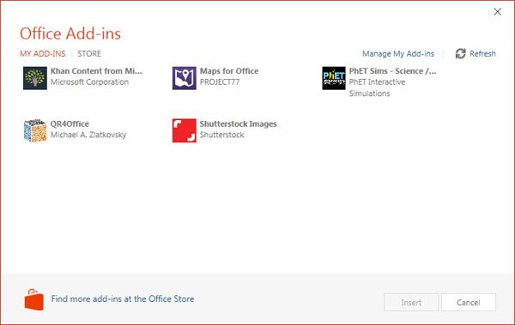
Task: Close the Office Add-ins dialog
Action: click(497, 12)
